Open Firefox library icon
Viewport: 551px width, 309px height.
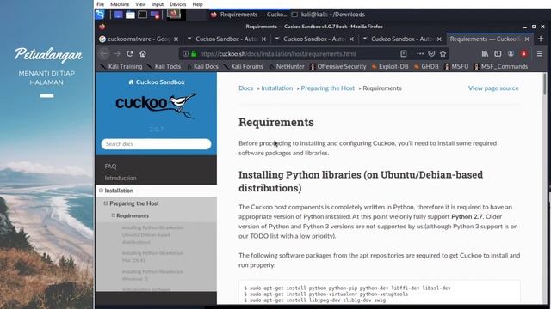coord(485,53)
